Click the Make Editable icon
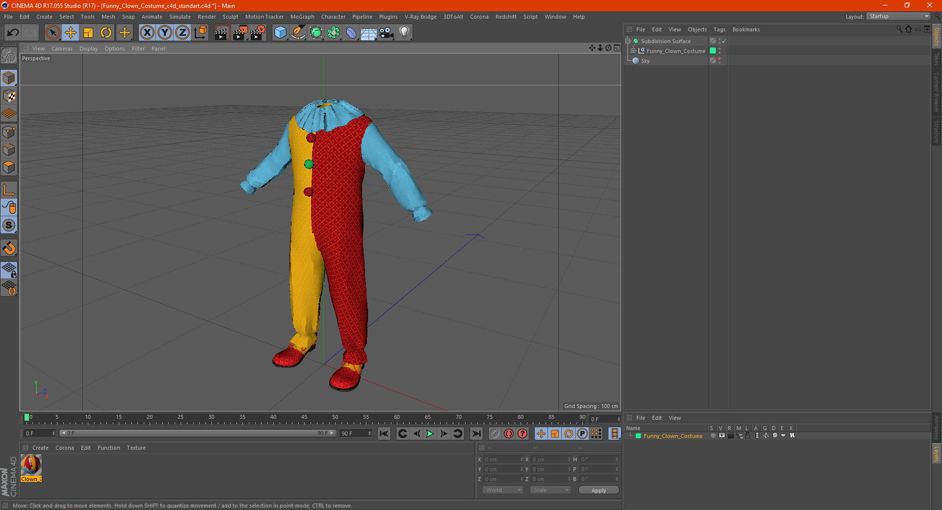942x510 pixels. pyautogui.click(x=9, y=56)
